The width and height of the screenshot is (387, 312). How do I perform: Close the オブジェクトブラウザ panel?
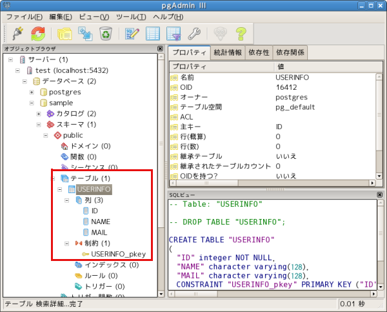coord(160,48)
